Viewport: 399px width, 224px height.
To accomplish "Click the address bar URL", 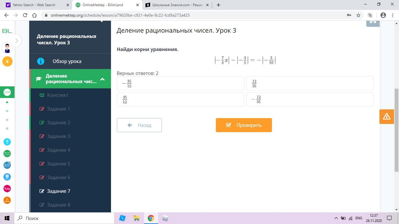I will [120, 15].
